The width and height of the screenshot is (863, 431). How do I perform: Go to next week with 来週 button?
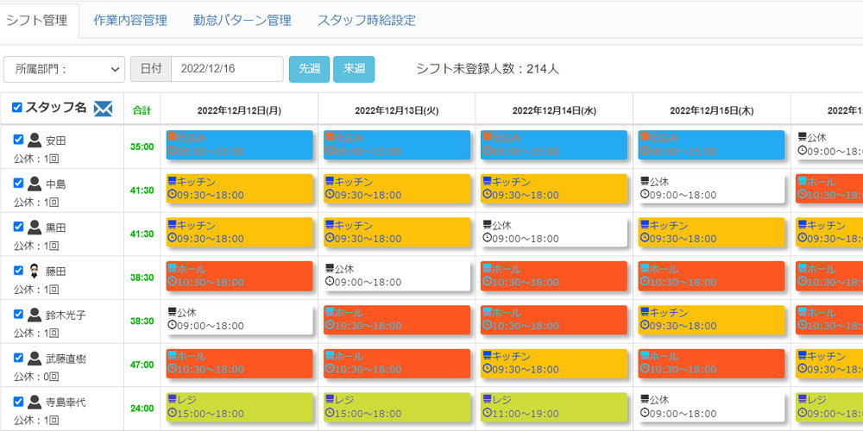tap(354, 69)
